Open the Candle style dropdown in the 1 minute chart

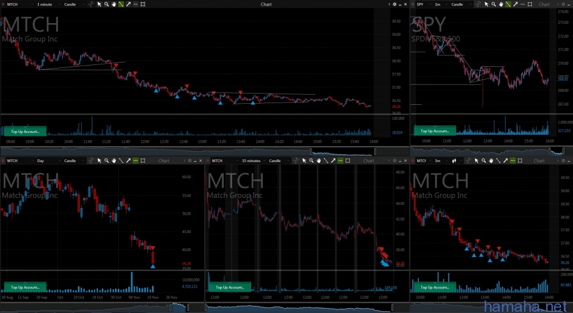(x=74, y=4)
